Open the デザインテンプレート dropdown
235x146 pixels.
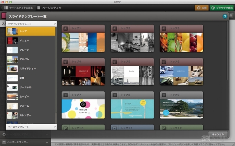click(31, 24)
